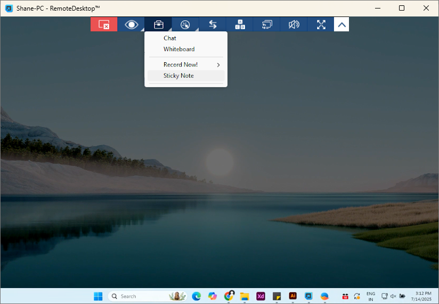Click the switch monitor icon
This screenshot has width=439, height=304.
coord(267,24)
